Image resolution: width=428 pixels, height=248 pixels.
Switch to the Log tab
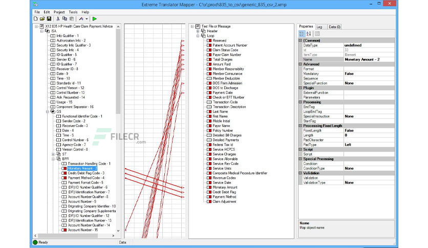(x=319, y=27)
